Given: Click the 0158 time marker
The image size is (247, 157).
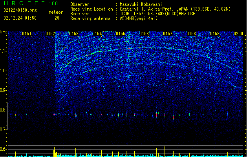Looking at the screenshot, I should [x=191, y=34].
